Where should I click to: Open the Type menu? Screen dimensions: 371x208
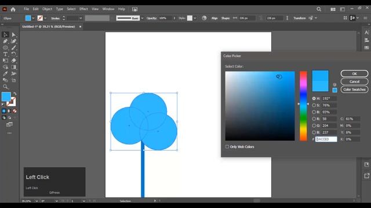59,9
